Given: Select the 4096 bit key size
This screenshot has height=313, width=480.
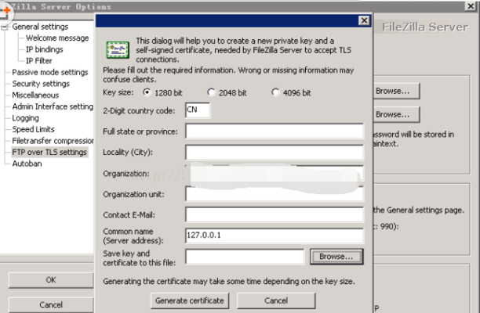Looking at the screenshot, I should (275, 92).
